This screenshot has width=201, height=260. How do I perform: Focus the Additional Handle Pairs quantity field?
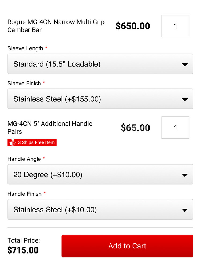coord(176,128)
